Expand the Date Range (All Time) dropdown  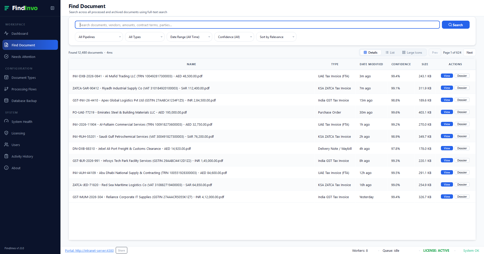tap(189, 37)
